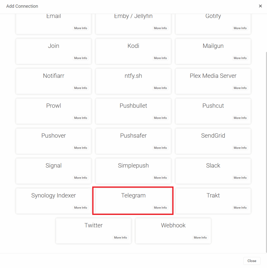
Task: Open More Info for Mailgun
Action: 240,58
